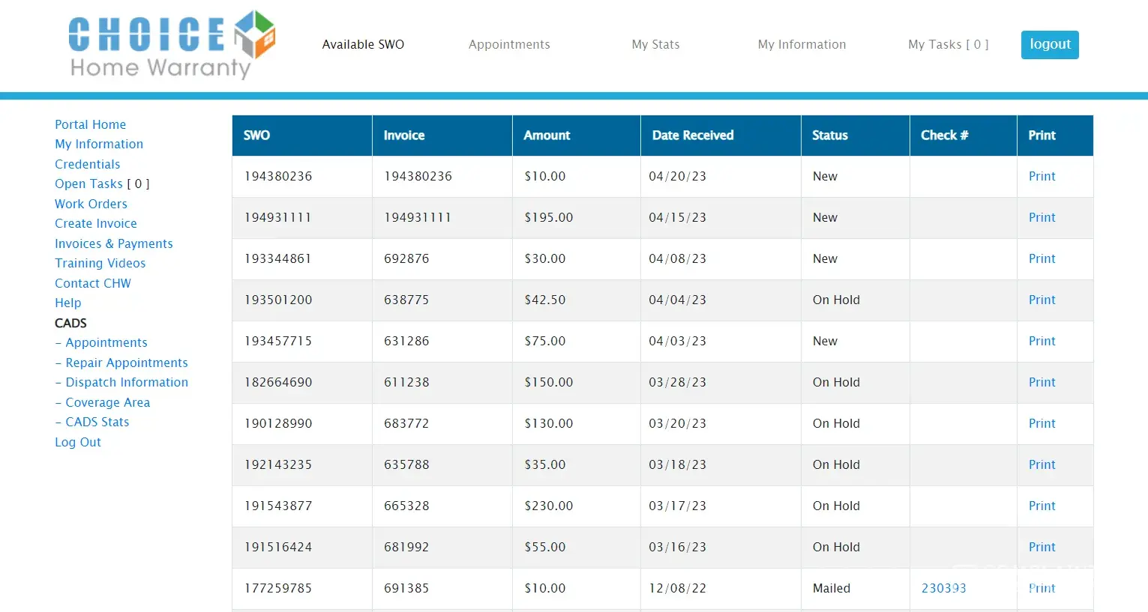Print the $230.00 invoice row
Viewport: 1148px width, 612px height.
tap(1042, 506)
